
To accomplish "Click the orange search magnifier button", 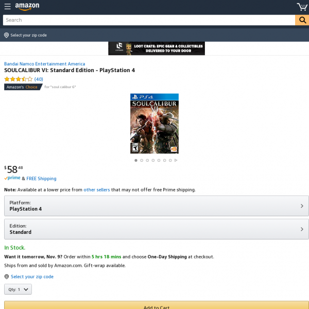I will tap(302, 20).
